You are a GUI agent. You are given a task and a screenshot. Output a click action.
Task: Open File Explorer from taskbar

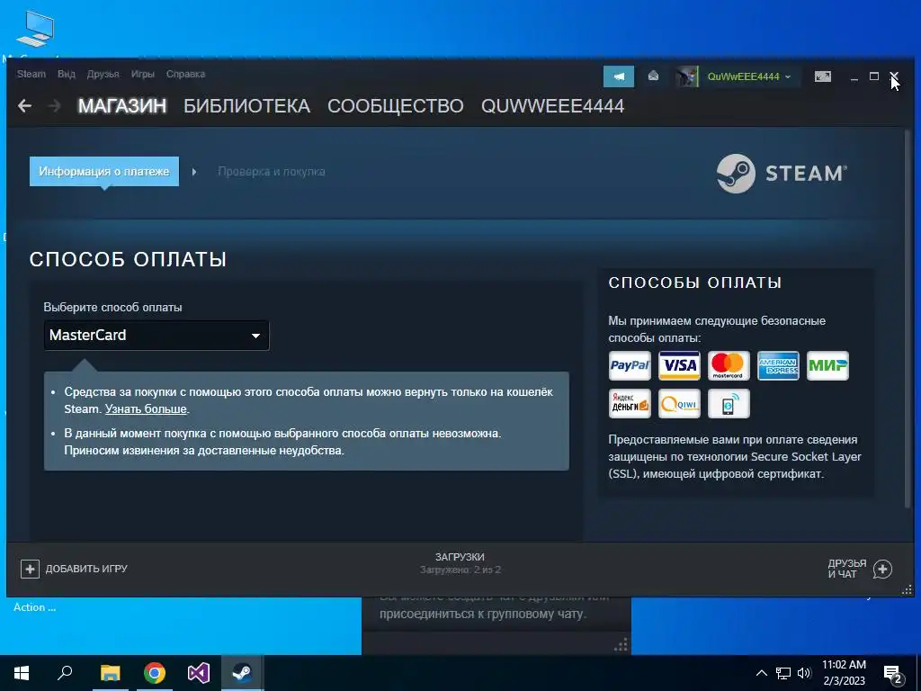point(110,673)
